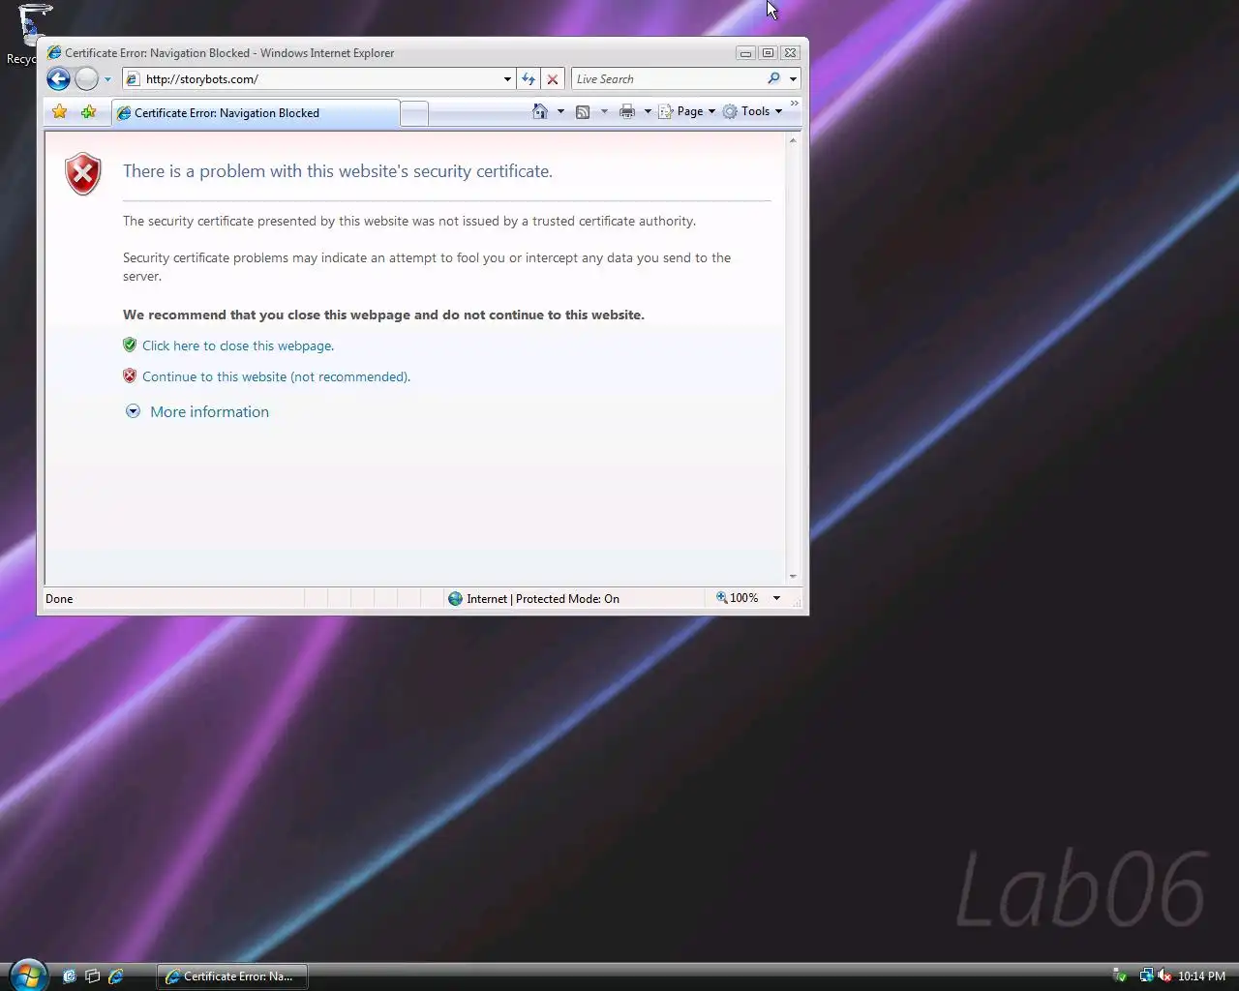Launch Internet Explorer from quick launch

coord(116,976)
